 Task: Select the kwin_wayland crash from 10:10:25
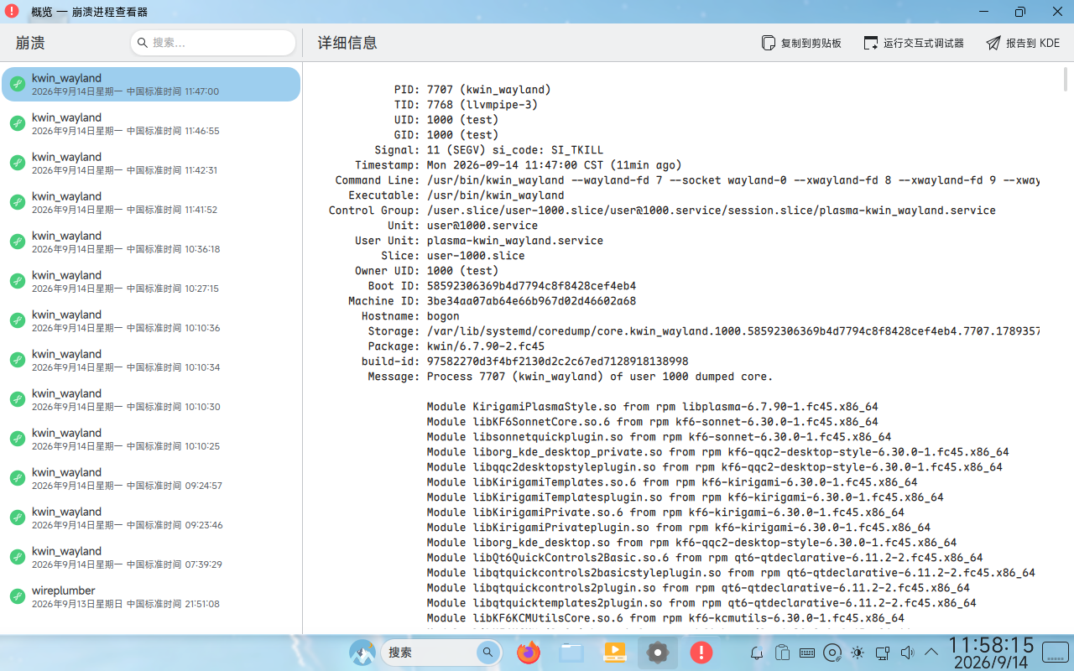(151, 439)
